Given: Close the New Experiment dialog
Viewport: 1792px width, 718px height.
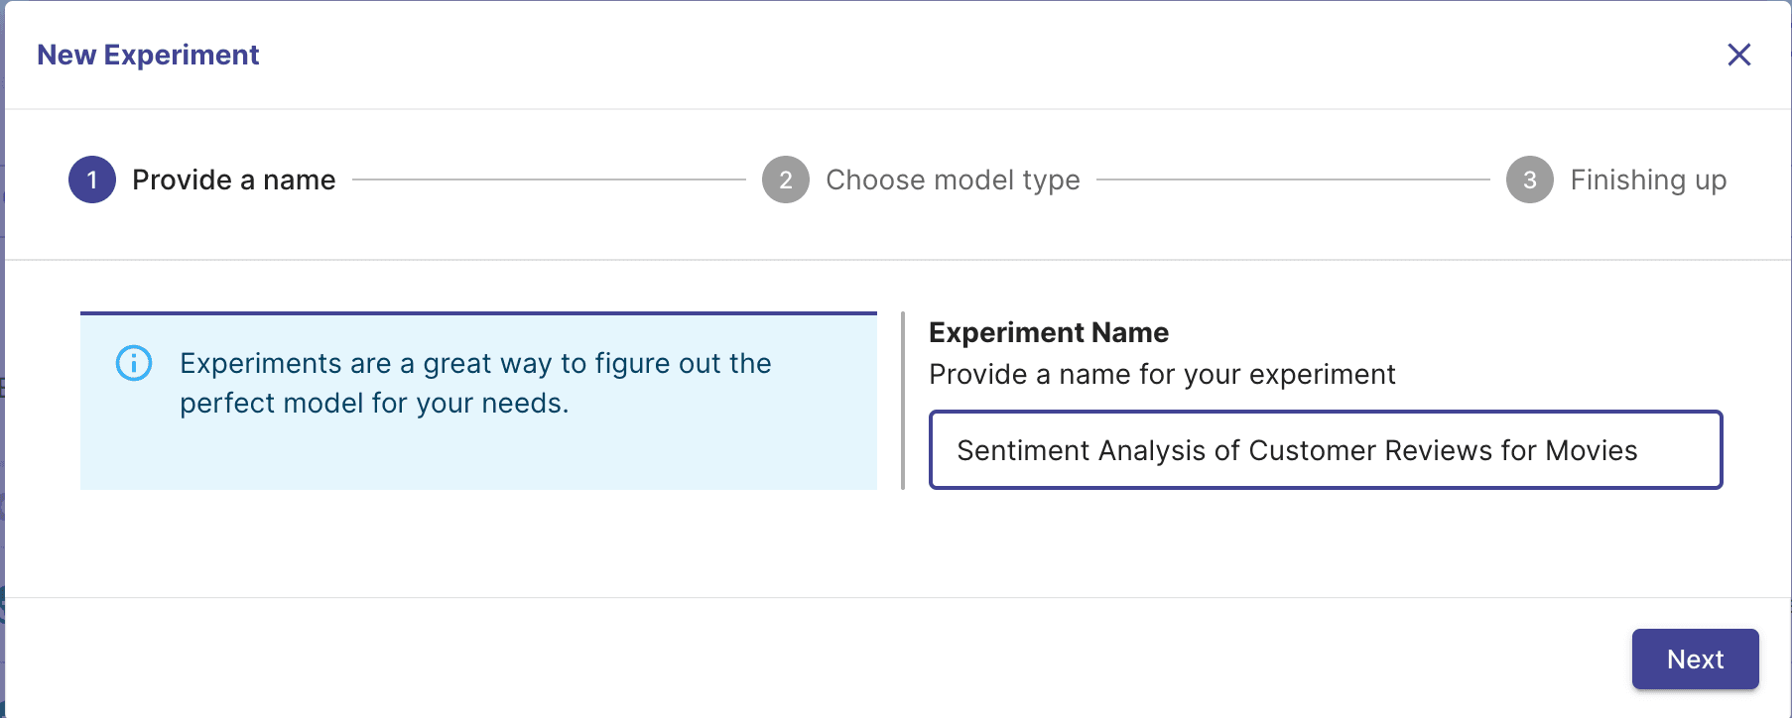Looking at the screenshot, I should click(1738, 55).
